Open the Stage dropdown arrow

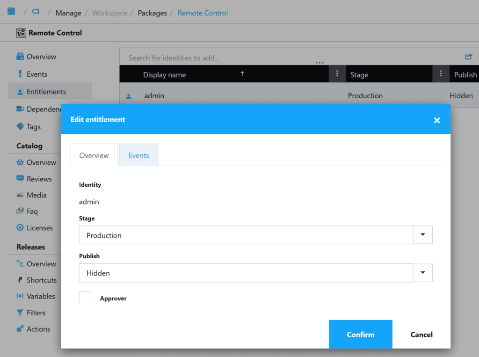point(423,235)
